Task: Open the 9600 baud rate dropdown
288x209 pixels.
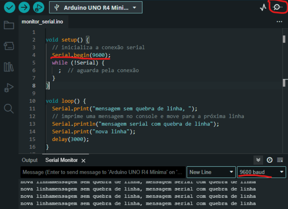Action: pyautogui.click(x=262, y=172)
